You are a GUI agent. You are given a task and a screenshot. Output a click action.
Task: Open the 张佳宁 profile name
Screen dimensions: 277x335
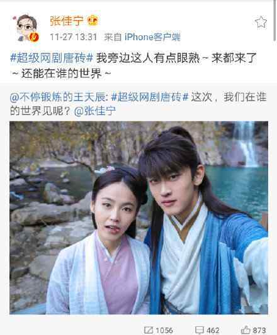pyautogui.click(x=67, y=21)
